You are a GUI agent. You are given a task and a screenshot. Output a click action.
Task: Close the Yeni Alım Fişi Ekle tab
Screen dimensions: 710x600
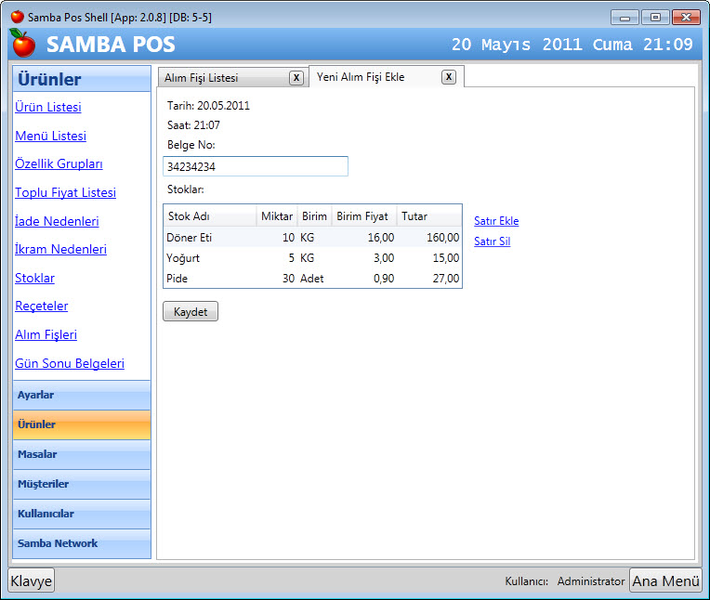pyautogui.click(x=448, y=77)
